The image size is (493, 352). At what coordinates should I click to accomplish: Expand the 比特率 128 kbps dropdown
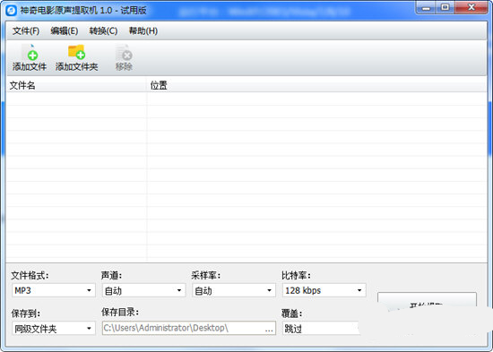pos(324,290)
